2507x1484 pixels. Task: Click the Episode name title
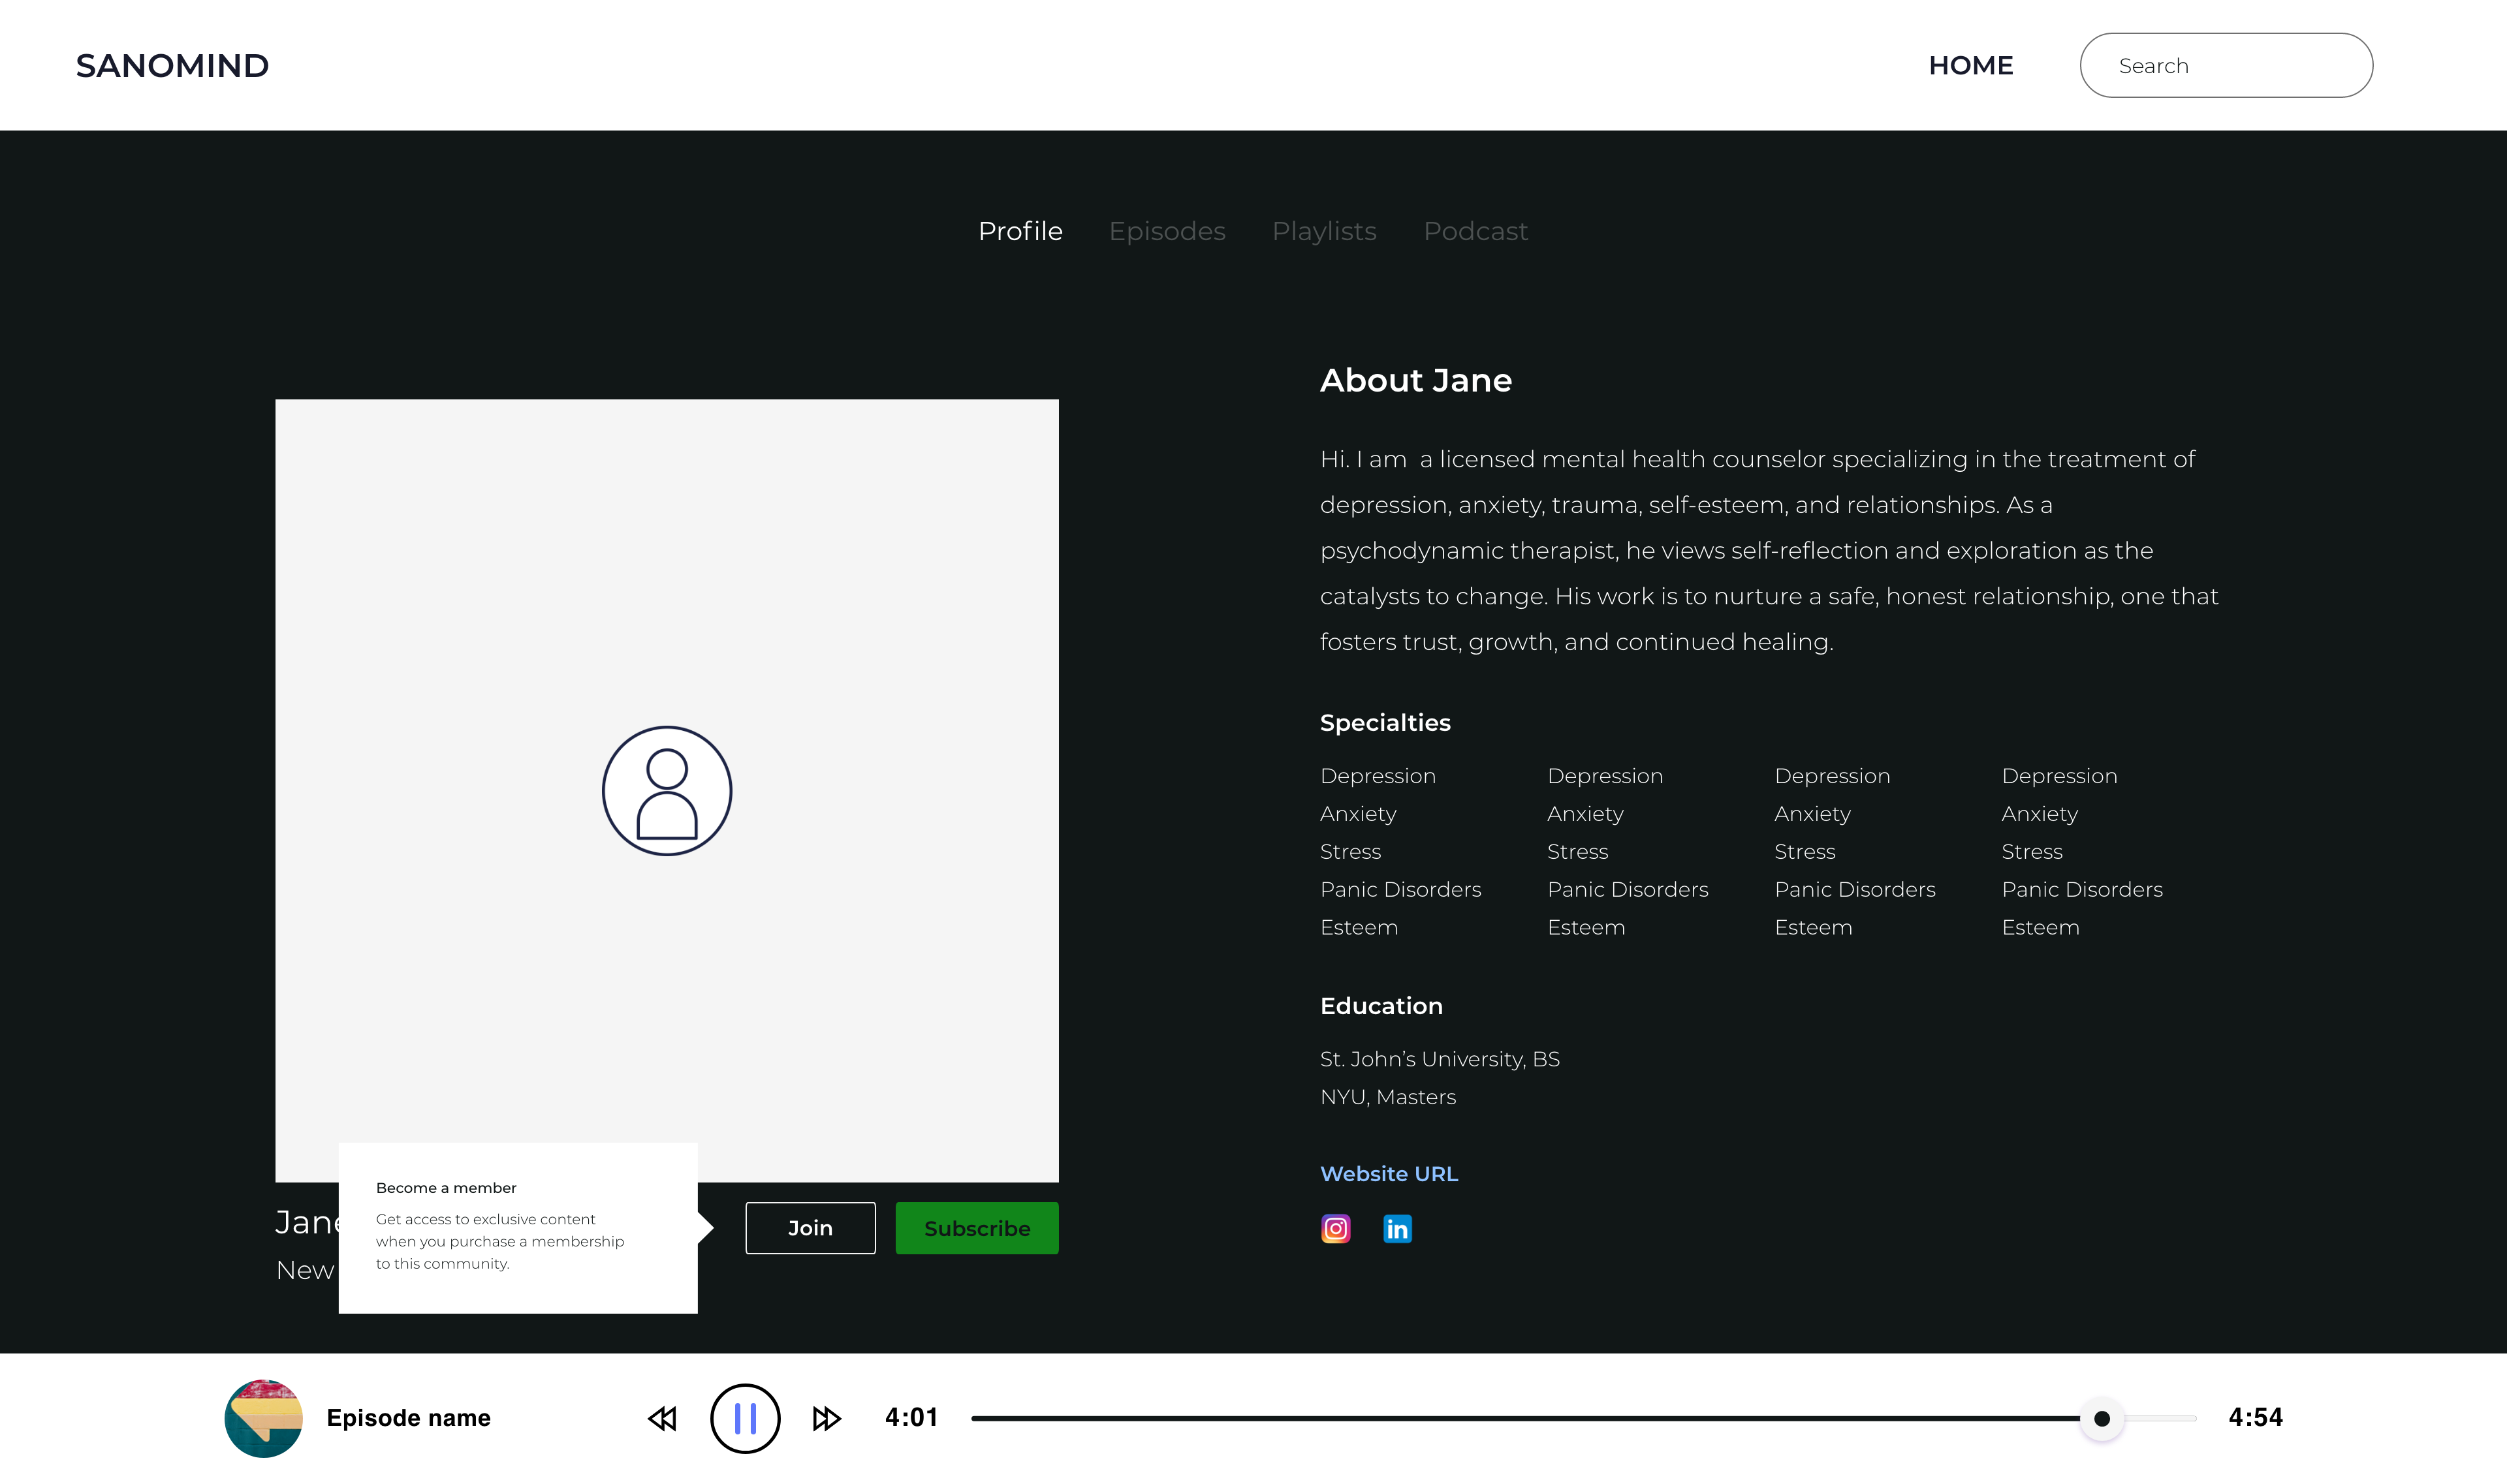[x=408, y=1418]
